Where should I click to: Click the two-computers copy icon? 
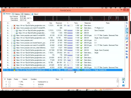127,54
